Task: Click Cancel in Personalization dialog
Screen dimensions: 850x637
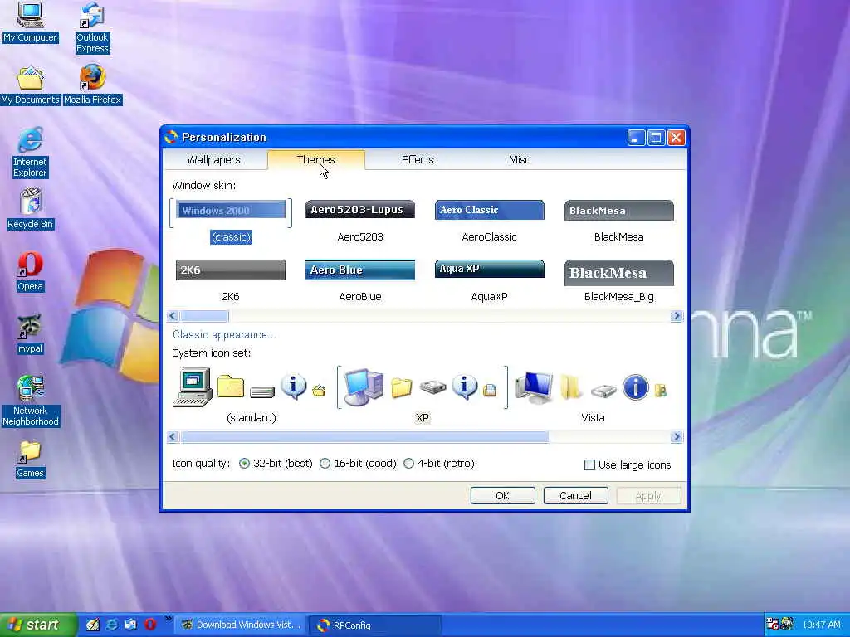Action: click(576, 496)
